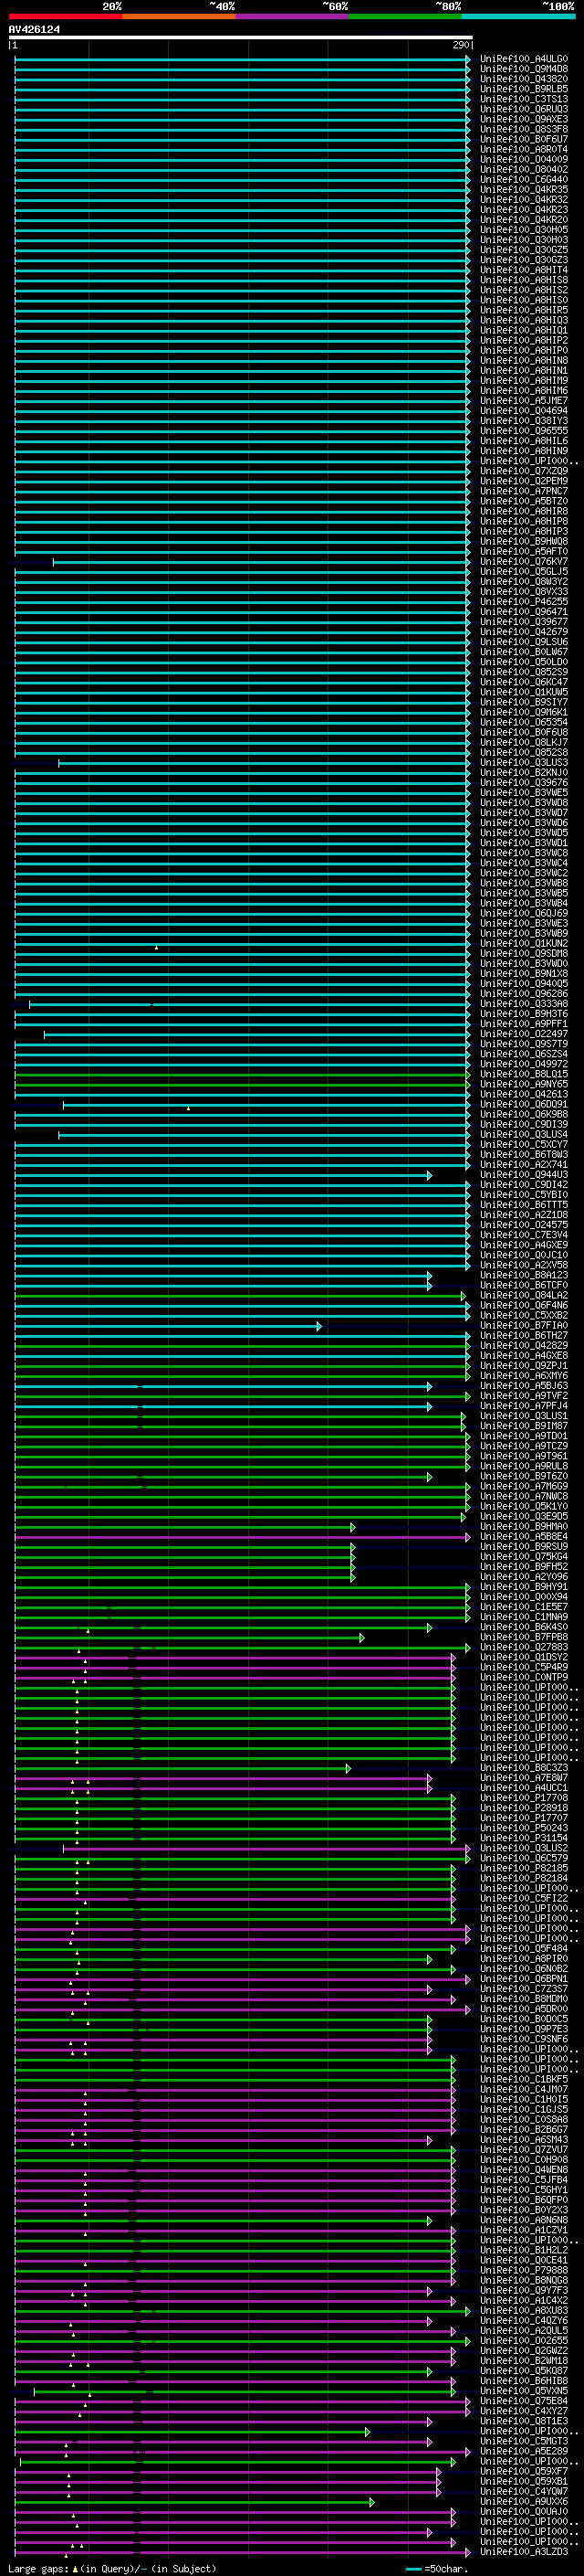Open hit UniRef100_C0NTP9

[x=523, y=1677]
